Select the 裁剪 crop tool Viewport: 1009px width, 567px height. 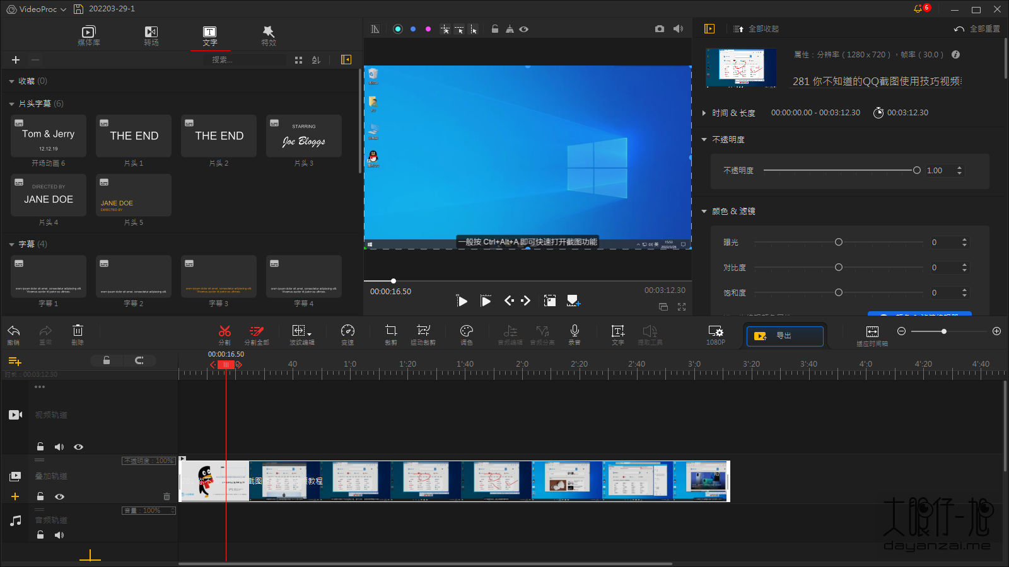[x=391, y=335]
